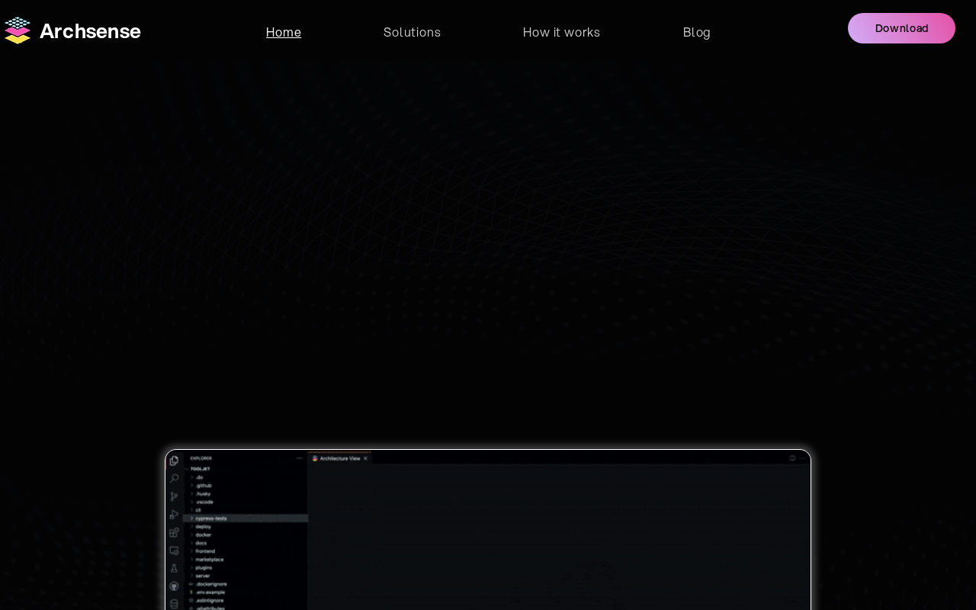
Task: Collapse the TOOLJET root folder
Action: [186, 469]
